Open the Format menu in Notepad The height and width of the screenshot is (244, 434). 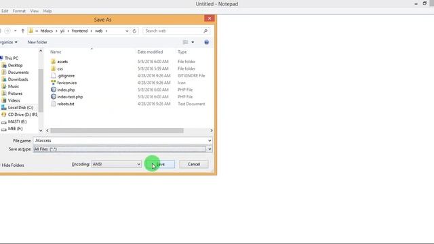point(19,11)
